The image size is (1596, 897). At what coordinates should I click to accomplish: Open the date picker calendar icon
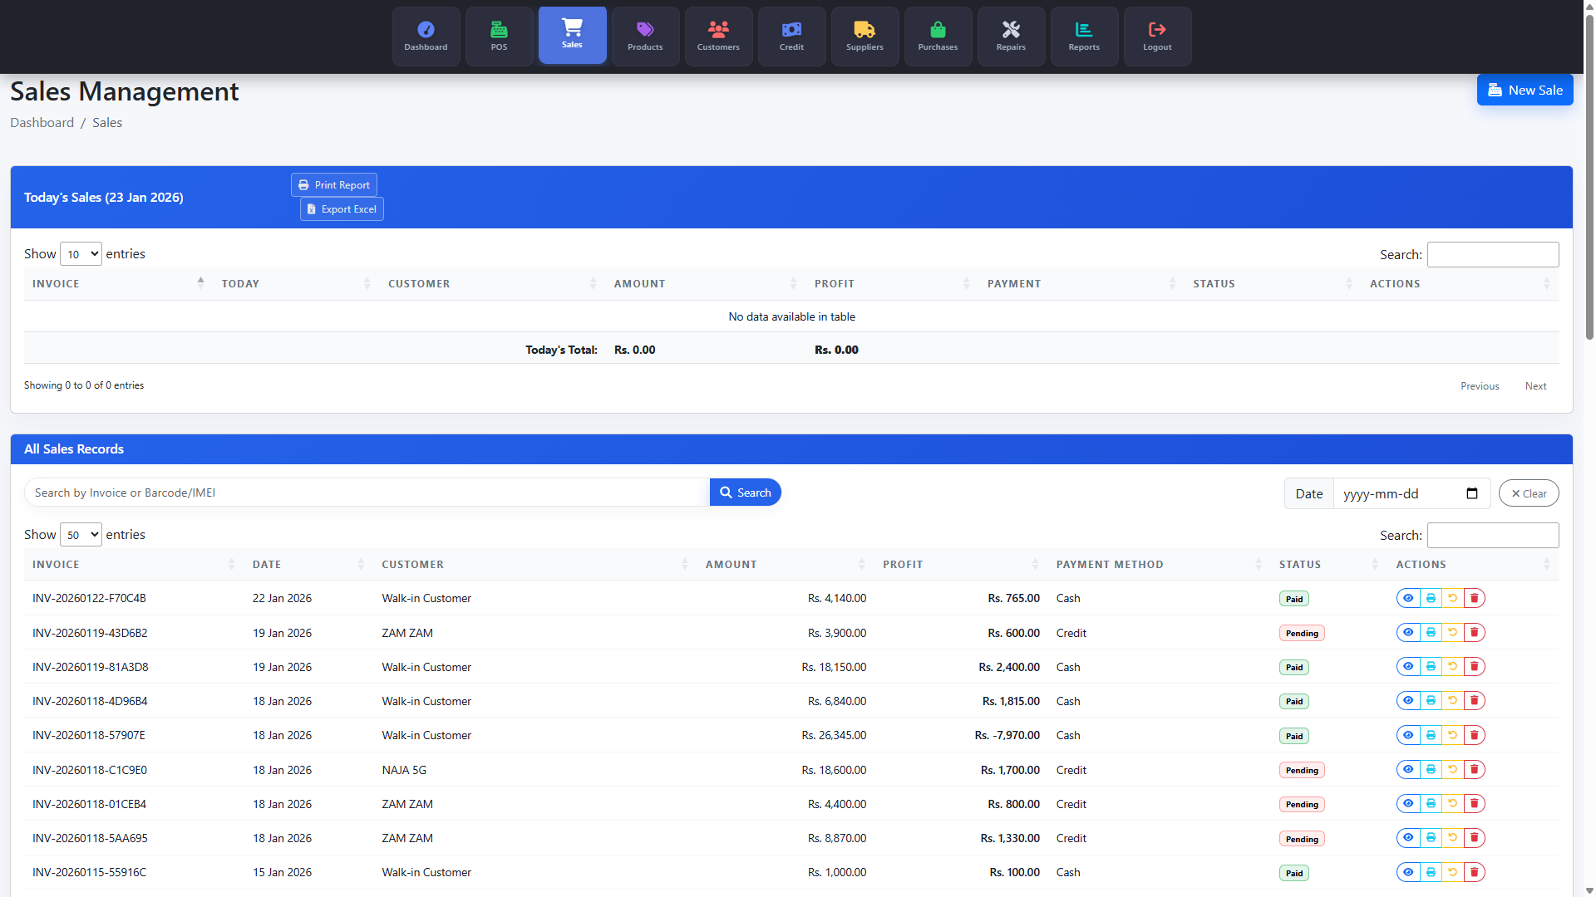(x=1472, y=493)
